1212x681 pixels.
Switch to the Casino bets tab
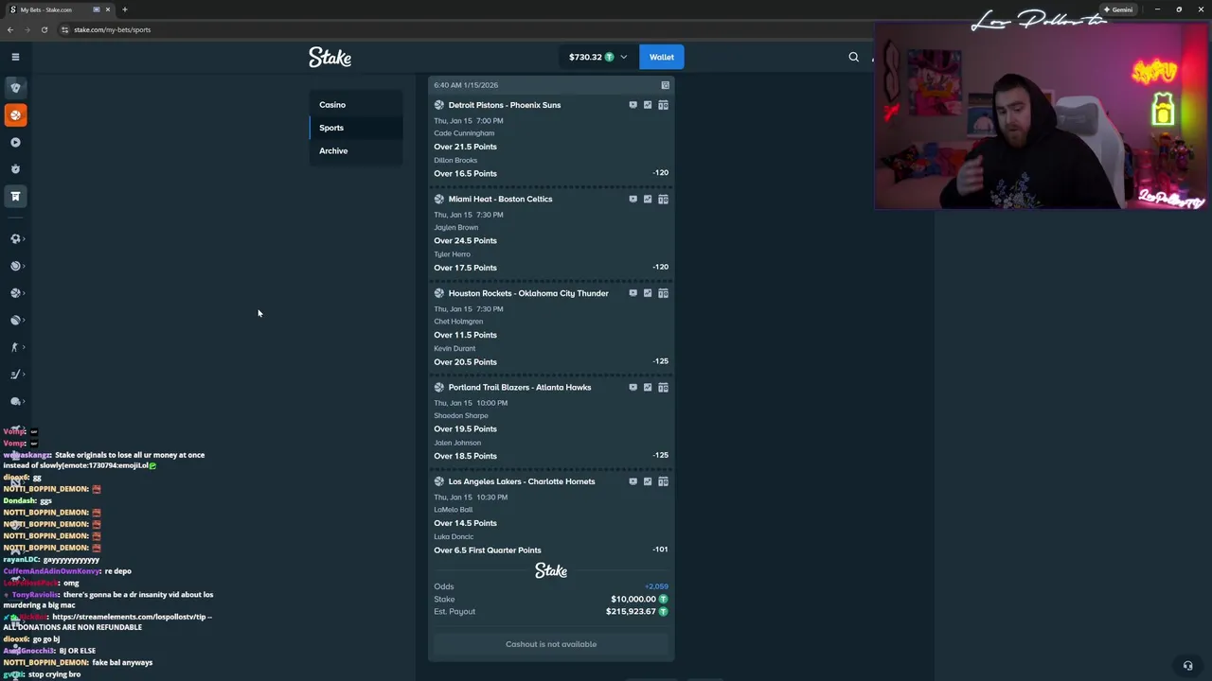pyautogui.click(x=356, y=105)
